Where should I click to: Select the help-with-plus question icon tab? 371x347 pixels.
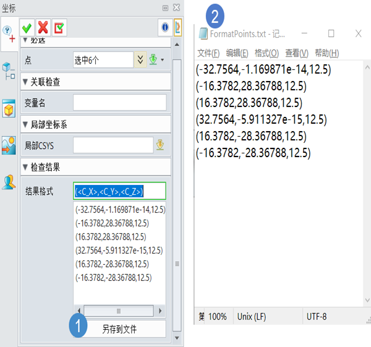tap(9, 34)
